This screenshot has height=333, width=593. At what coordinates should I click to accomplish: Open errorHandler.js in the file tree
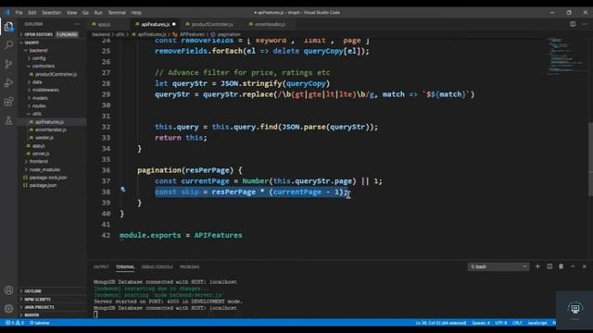pyautogui.click(x=51, y=129)
